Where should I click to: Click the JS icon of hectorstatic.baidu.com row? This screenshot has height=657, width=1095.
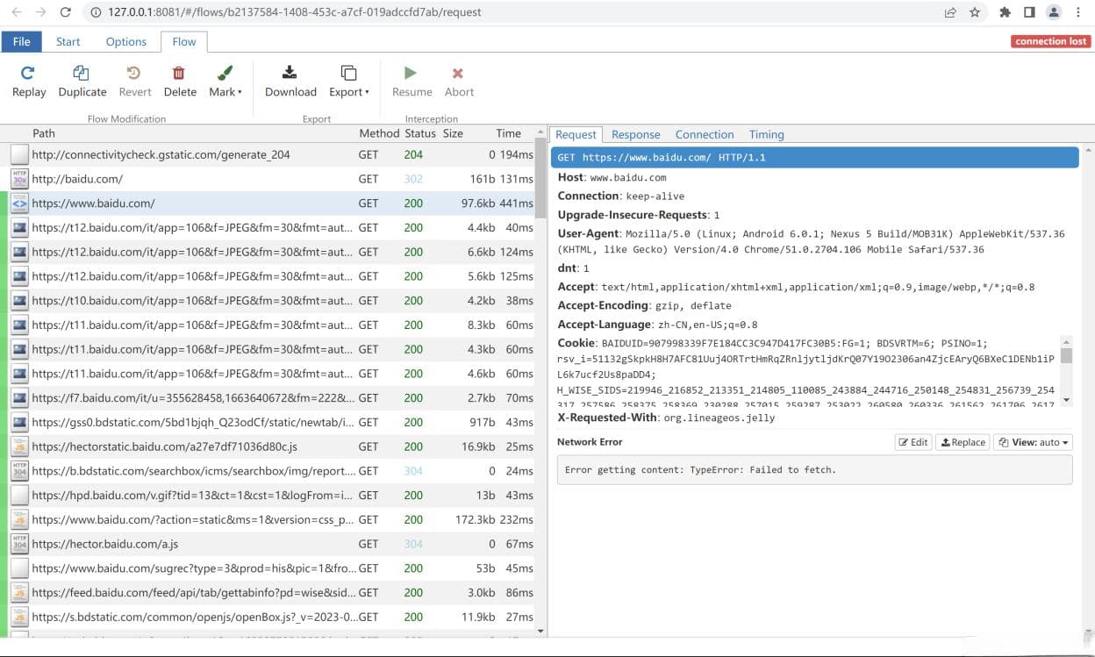point(19,446)
